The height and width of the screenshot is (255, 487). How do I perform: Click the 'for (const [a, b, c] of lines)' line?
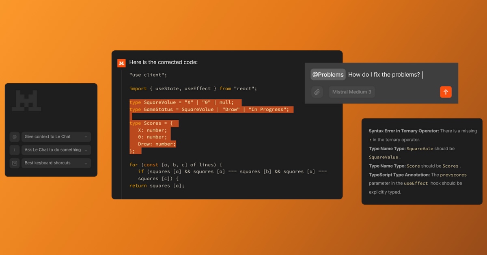tap(176, 164)
